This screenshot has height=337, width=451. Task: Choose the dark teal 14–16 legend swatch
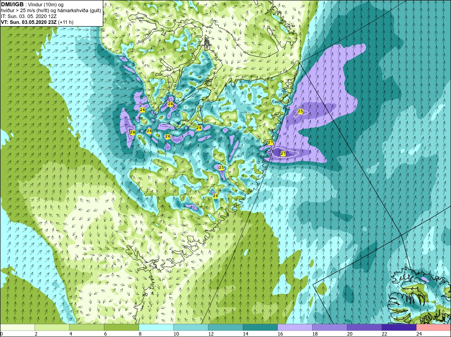click(260, 327)
